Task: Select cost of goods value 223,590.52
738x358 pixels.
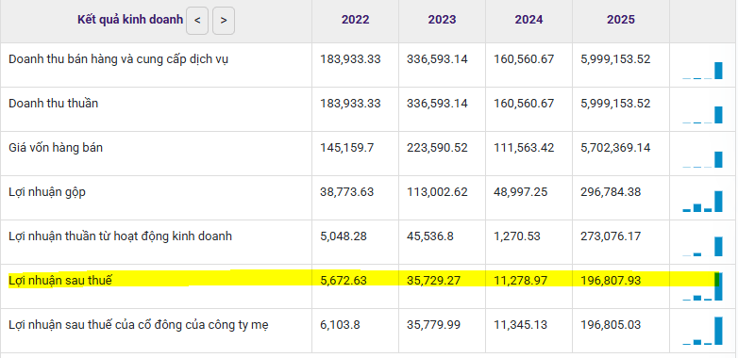Action: tap(437, 148)
